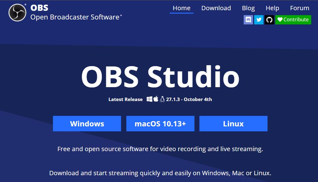This screenshot has width=318, height=182.
Task: Click the 'Latest Release' label
Action: [x=125, y=99]
